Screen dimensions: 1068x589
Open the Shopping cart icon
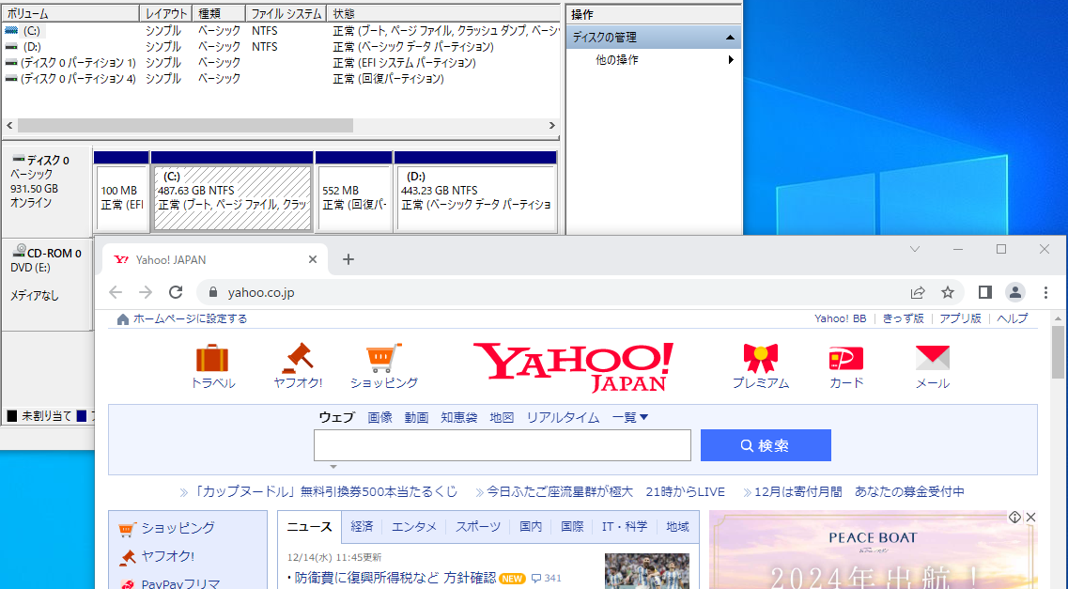(383, 358)
